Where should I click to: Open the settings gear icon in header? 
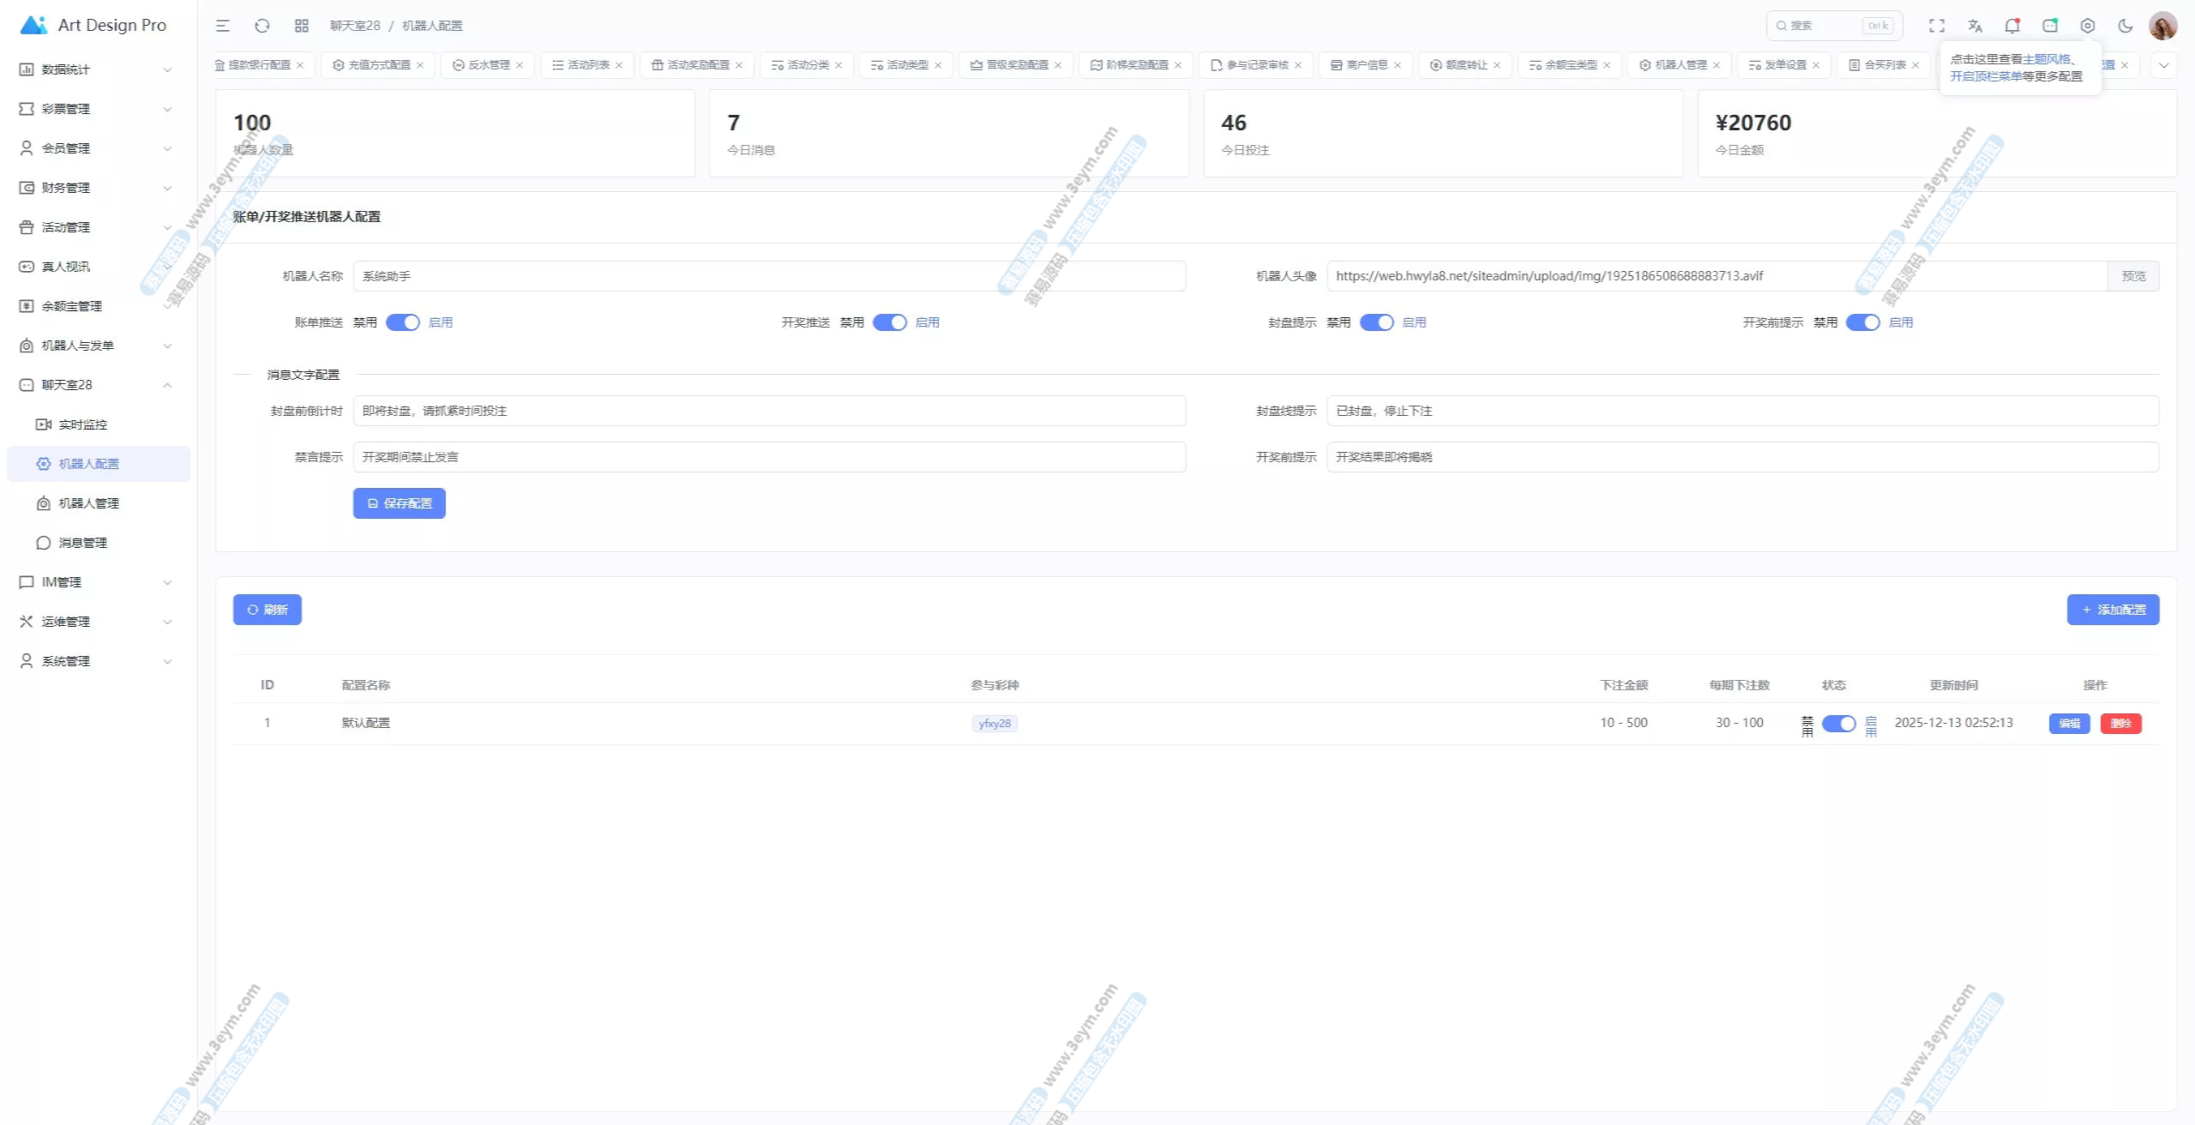(x=2088, y=26)
